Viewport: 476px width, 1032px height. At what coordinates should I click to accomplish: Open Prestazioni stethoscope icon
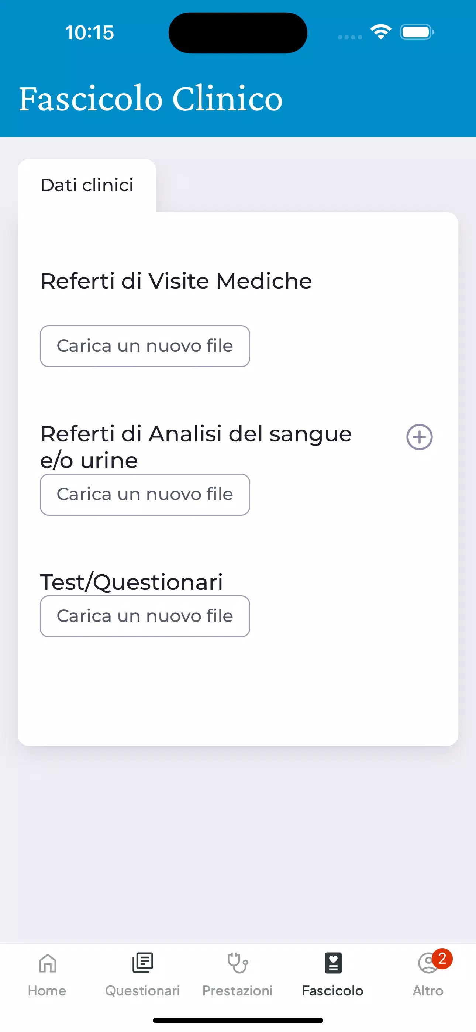point(238,963)
